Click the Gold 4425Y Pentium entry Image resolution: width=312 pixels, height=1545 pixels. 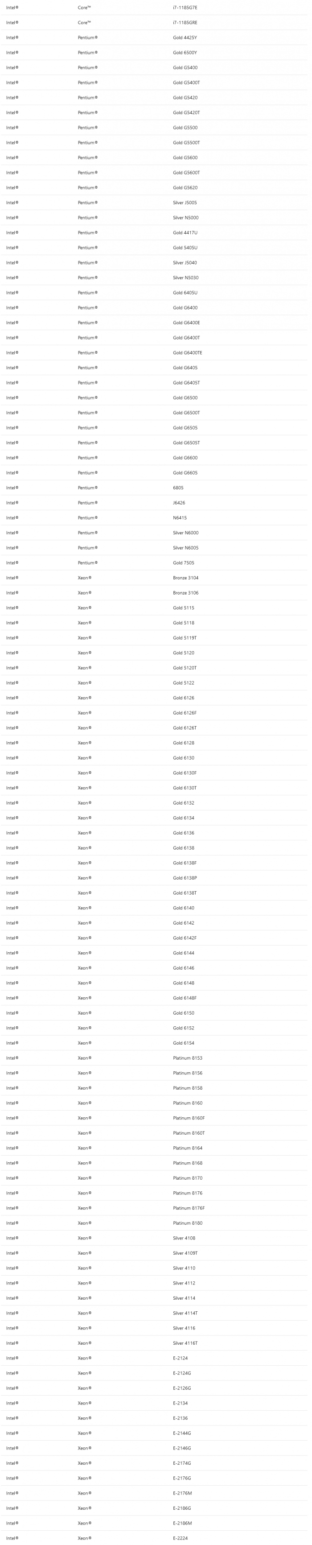coord(185,38)
